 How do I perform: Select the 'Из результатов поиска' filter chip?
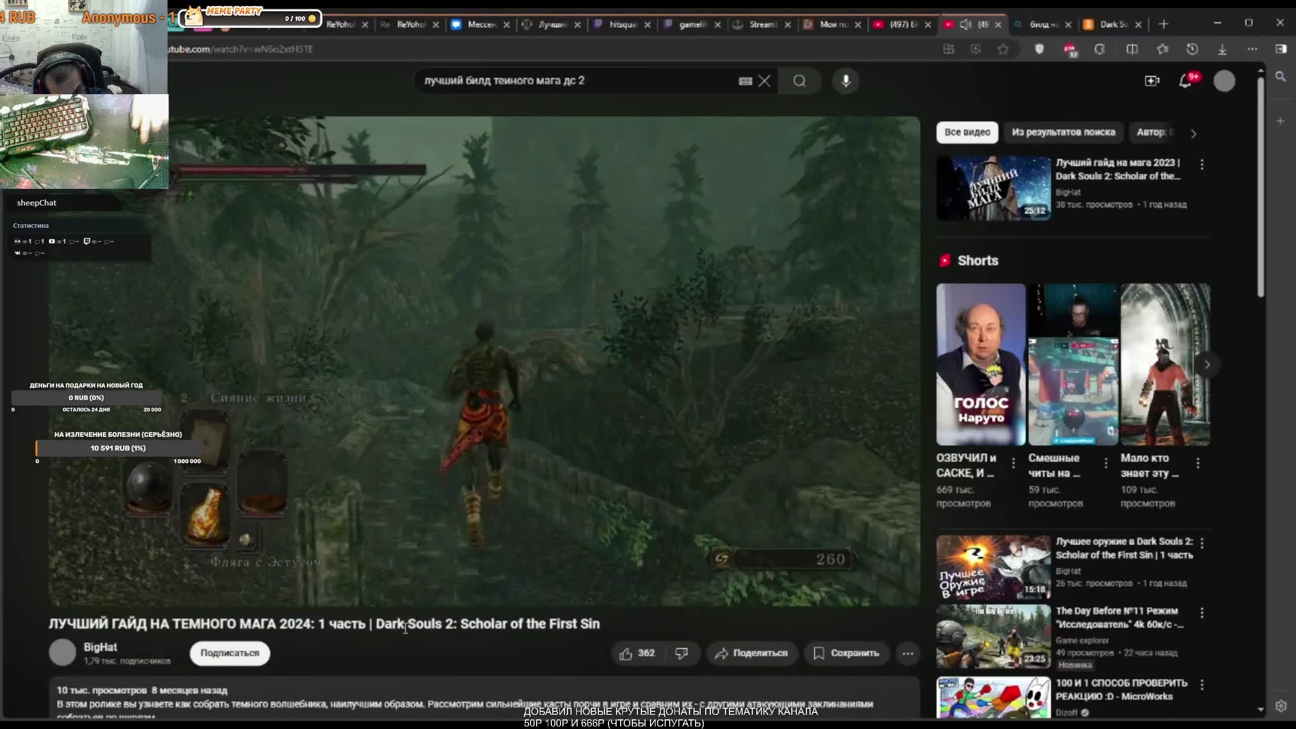pos(1063,132)
